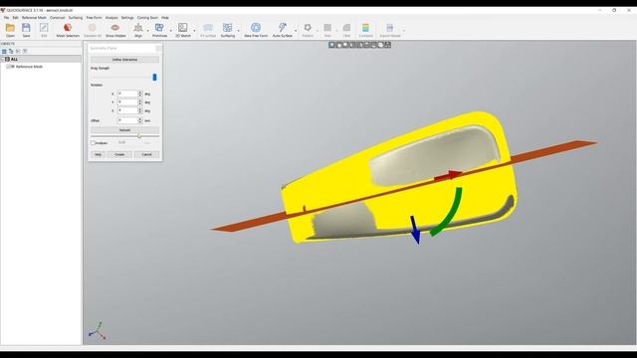Image resolution: width=637 pixels, height=358 pixels.
Task: Open the Compare deviation tool
Action: click(365, 28)
